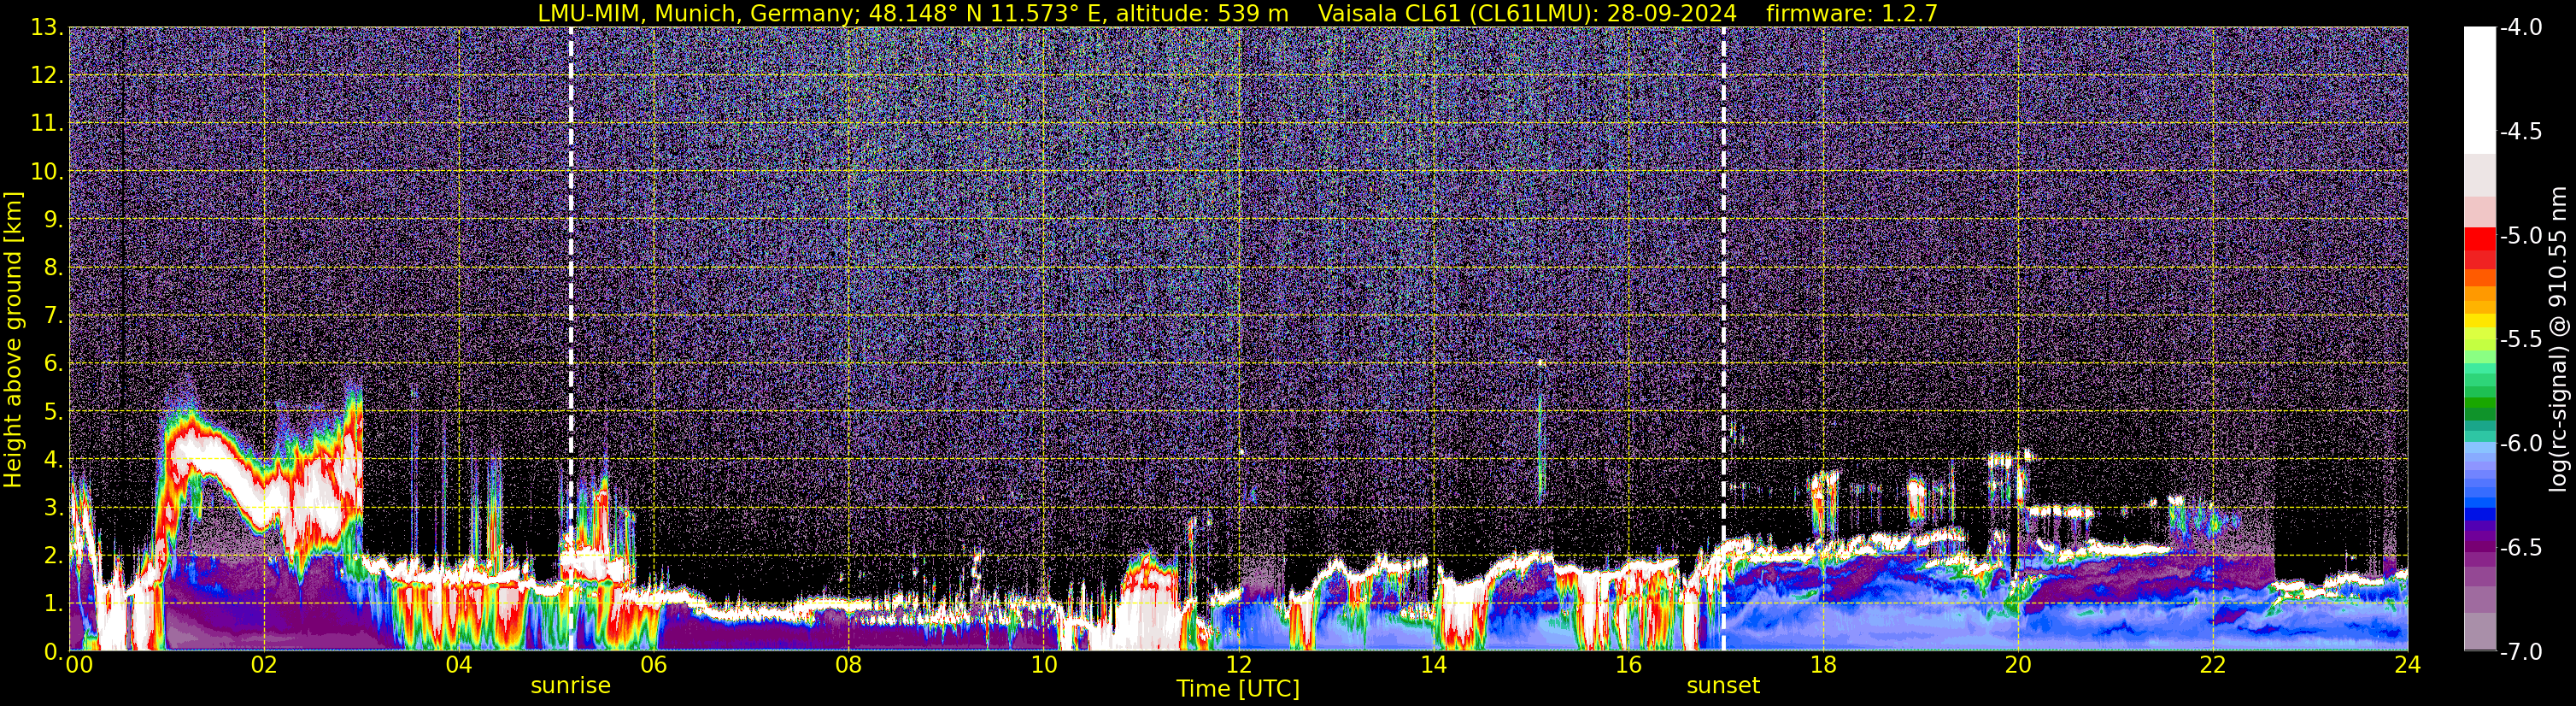This screenshot has height=706, width=2576.
Task: Click the '-4.5' colorbar tick label
Action: pos(2520,131)
